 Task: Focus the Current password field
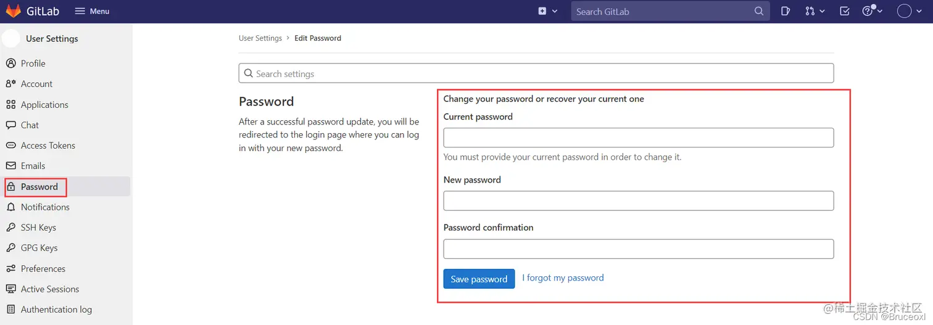click(x=639, y=138)
